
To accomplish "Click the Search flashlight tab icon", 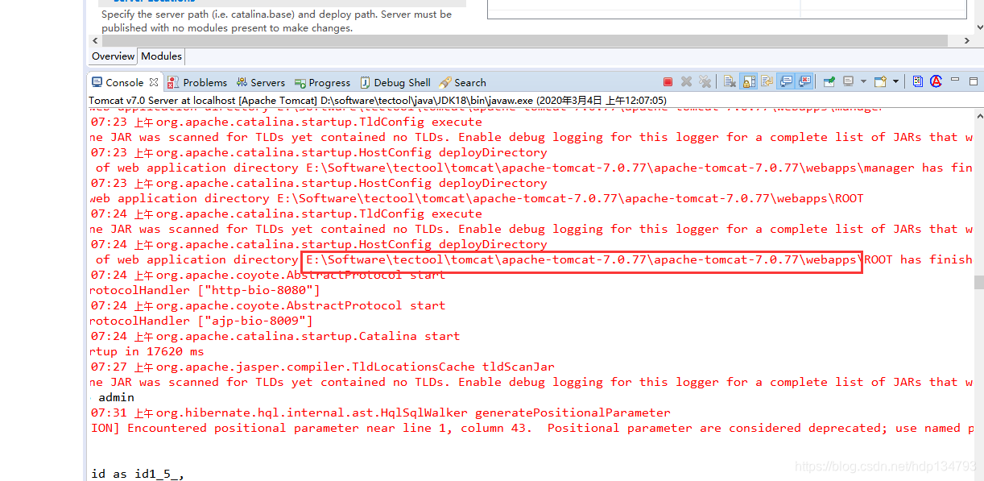I will point(446,82).
